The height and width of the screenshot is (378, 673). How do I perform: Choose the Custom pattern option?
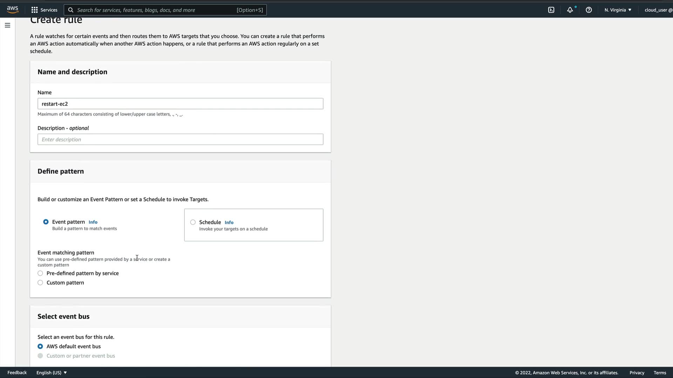pos(40,283)
